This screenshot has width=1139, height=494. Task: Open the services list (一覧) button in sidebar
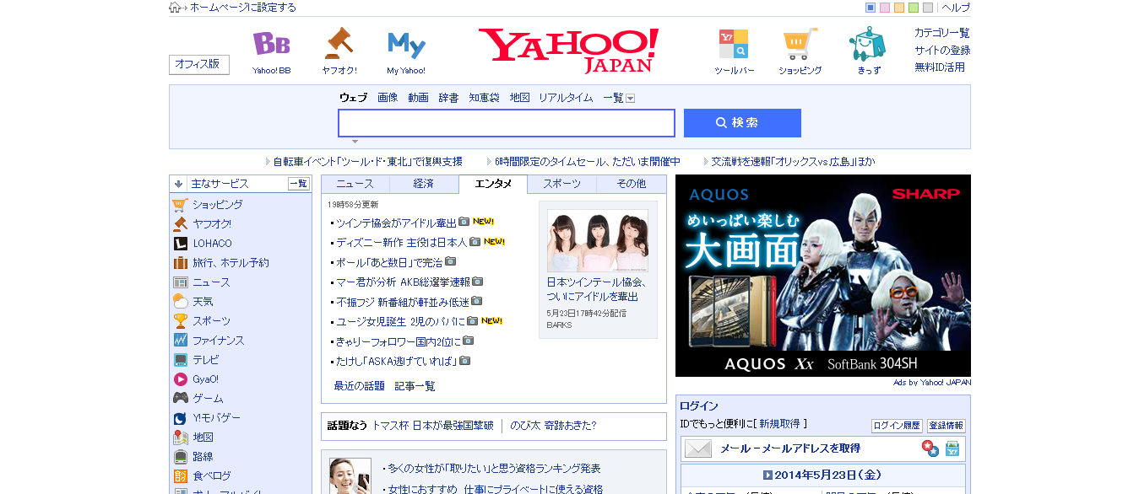[x=299, y=184]
